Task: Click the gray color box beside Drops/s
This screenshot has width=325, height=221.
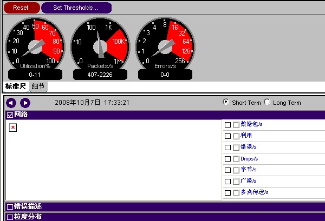Action: click(236, 159)
